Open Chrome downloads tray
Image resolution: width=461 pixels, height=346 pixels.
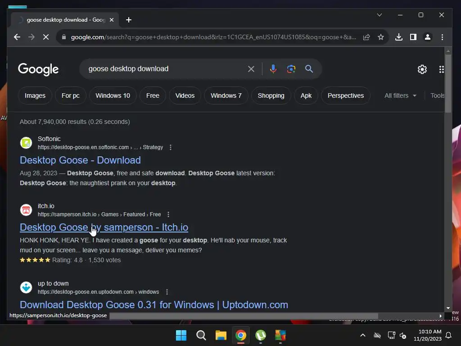pyautogui.click(x=399, y=37)
